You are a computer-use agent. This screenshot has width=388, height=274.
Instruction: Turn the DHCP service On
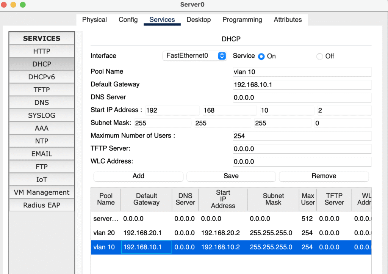(261, 57)
